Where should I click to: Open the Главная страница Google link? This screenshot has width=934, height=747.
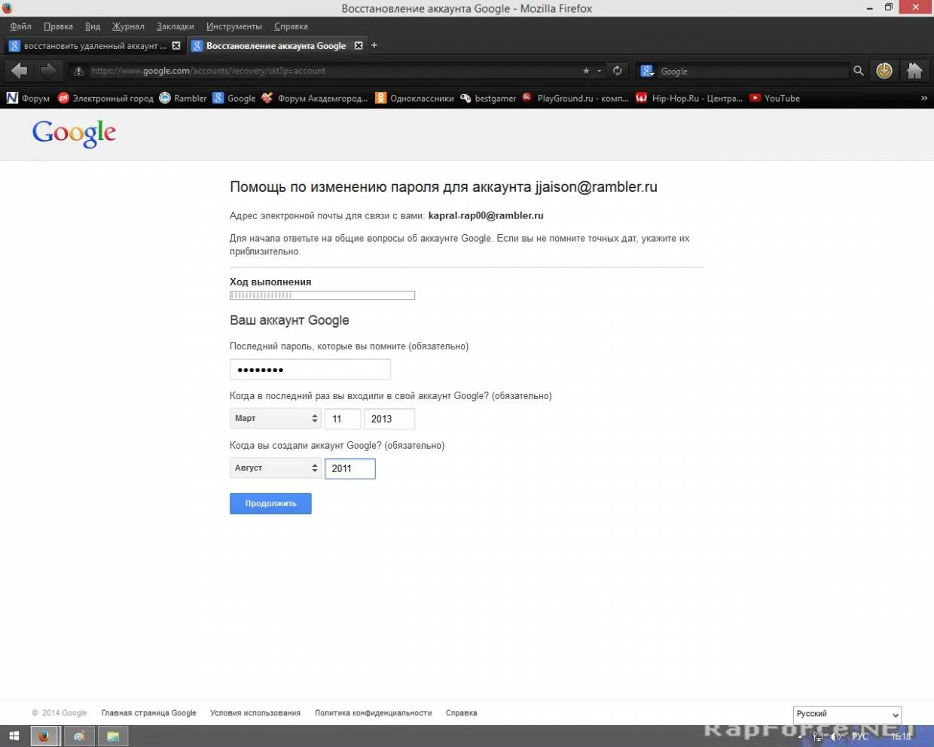[x=149, y=713]
